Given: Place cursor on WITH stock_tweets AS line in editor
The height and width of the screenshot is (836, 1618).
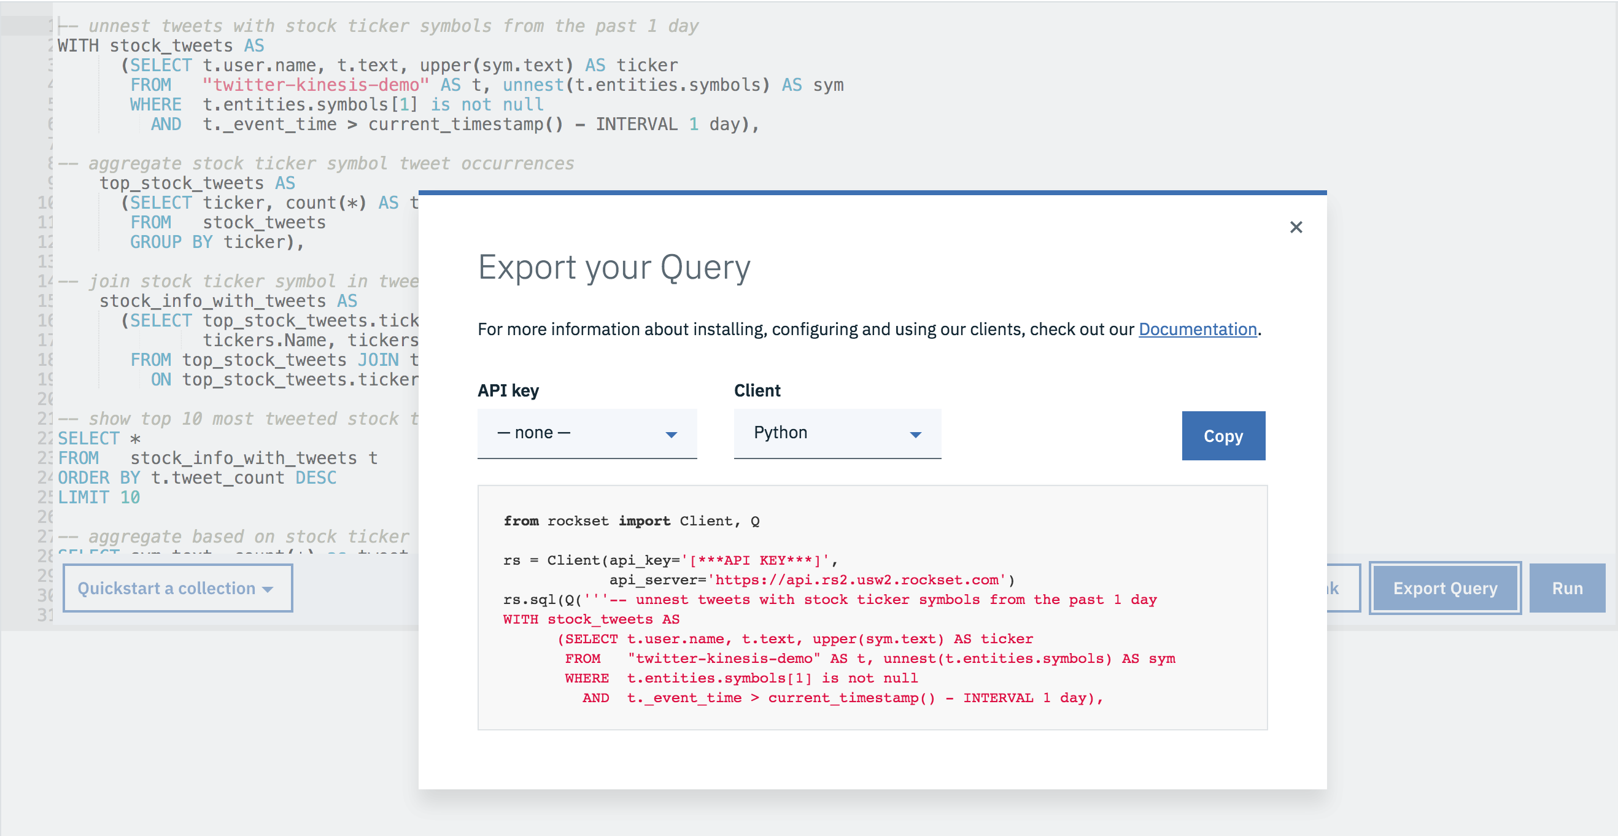Looking at the screenshot, I should (161, 46).
